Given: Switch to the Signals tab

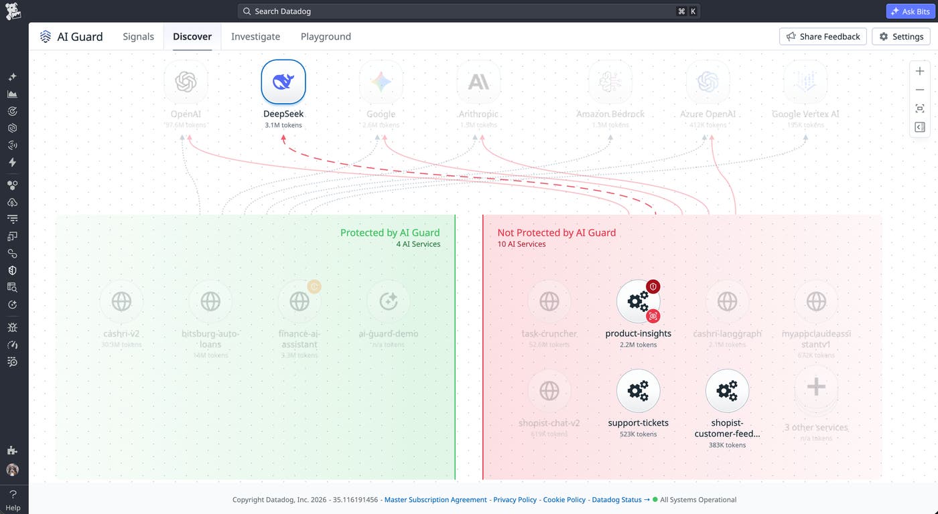Looking at the screenshot, I should (x=138, y=36).
